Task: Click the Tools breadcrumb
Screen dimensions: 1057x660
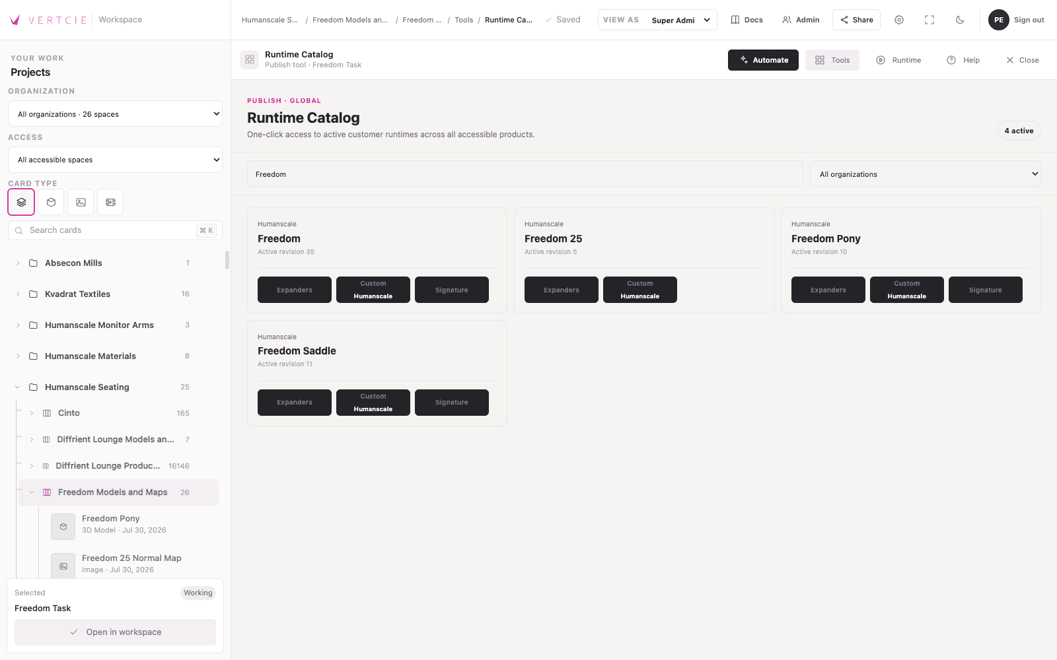Action: click(x=464, y=20)
